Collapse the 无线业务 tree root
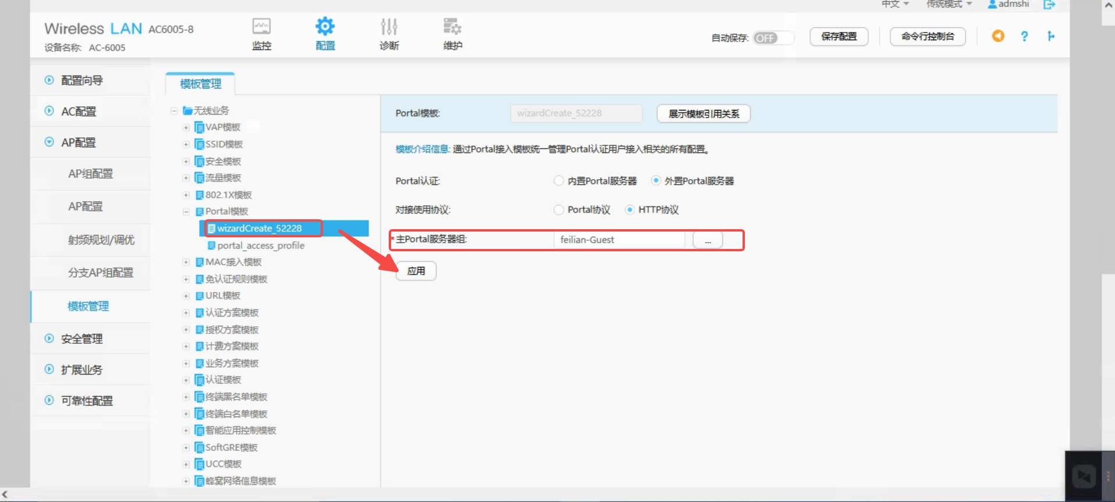This screenshot has height=502, width=1115. coord(174,111)
